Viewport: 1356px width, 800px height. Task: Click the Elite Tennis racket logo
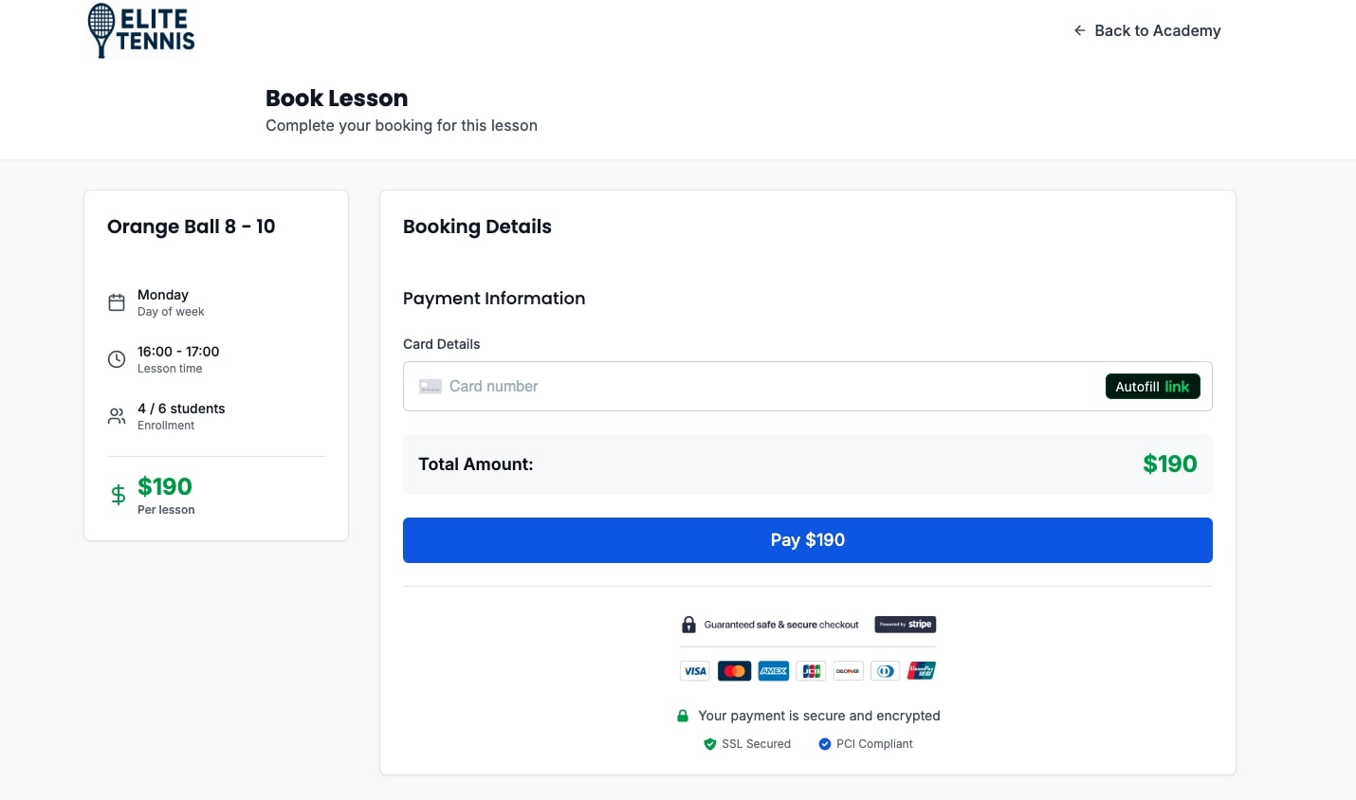point(100,29)
